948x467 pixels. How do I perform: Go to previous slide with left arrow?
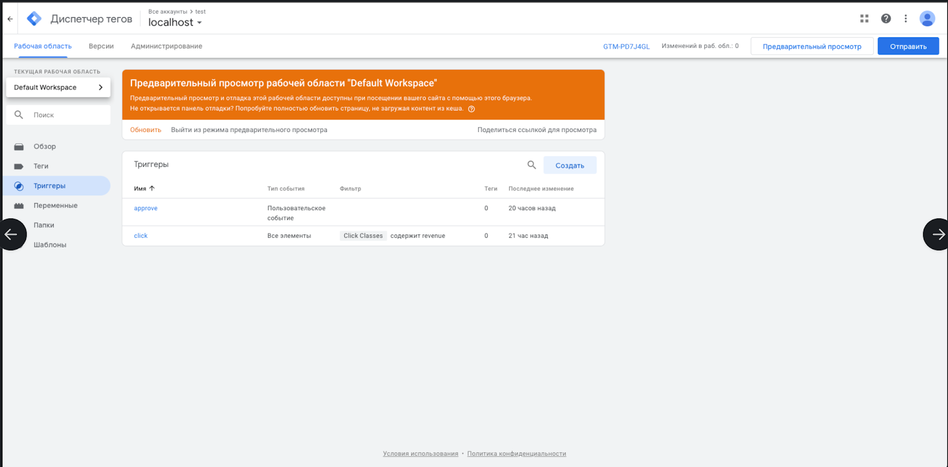pyautogui.click(x=12, y=234)
